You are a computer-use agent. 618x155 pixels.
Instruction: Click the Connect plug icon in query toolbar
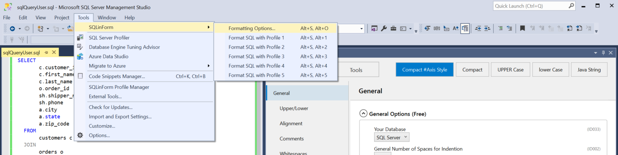tap(12, 39)
